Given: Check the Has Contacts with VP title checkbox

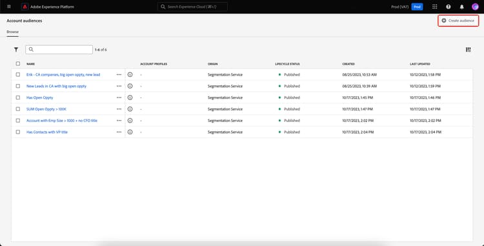Looking at the screenshot, I should pyautogui.click(x=18, y=132).
